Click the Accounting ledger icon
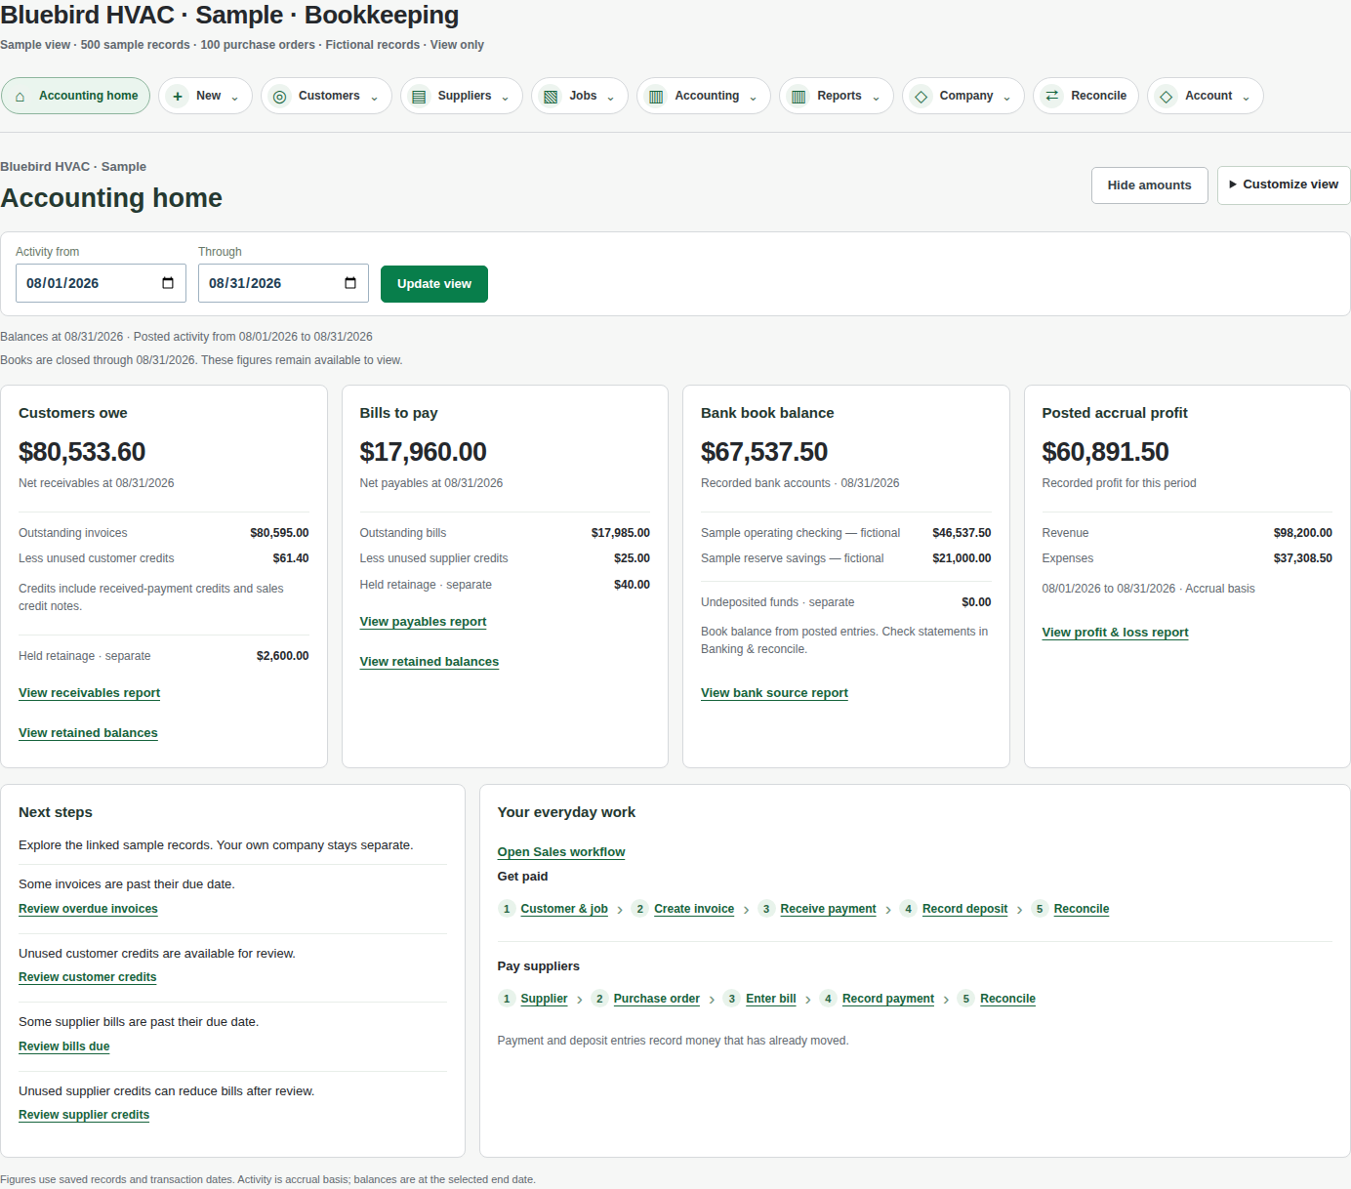Viewport: 1351px width, 1189px height. [x=656, y=97]
